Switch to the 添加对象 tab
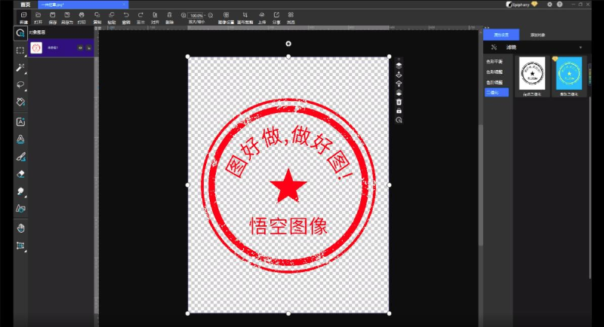Image resolution: width=604 pixels, height=327 pixels. coord(538,35)
